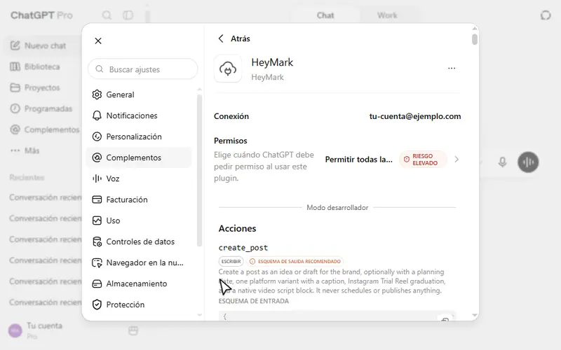Open the Tu cuenta profile menu
561x350 pixels.
pos(36,330)
